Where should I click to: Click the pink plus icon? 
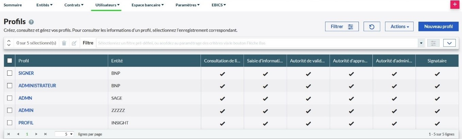tap(455, 4)
